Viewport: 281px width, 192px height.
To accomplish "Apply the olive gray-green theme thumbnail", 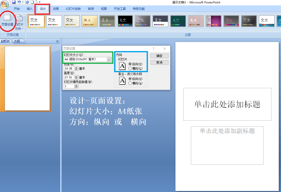I will [107, 21].
